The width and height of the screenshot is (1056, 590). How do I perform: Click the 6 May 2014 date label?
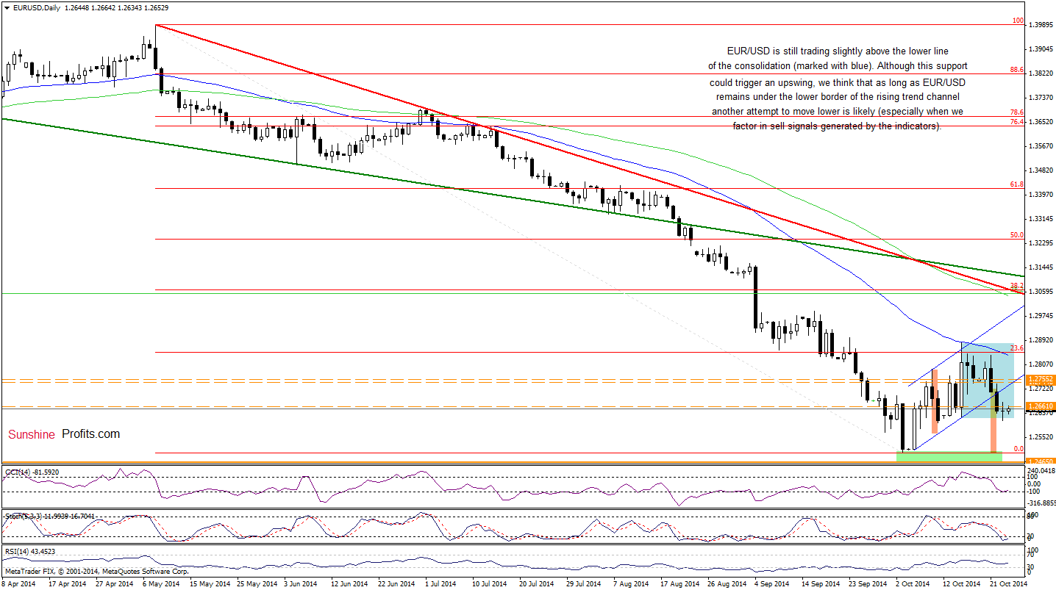click(161, 583)
